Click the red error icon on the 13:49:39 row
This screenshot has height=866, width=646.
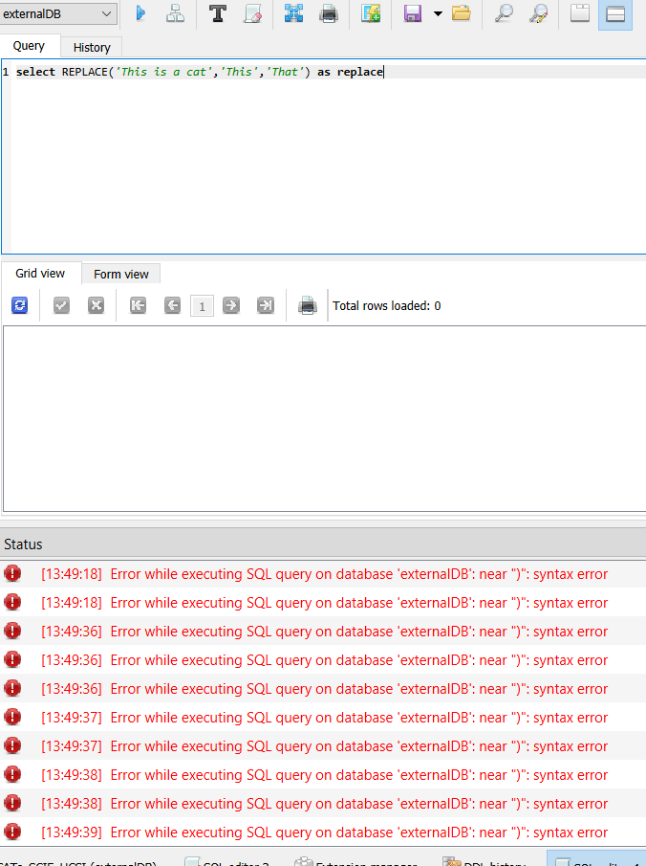[12, 832]
